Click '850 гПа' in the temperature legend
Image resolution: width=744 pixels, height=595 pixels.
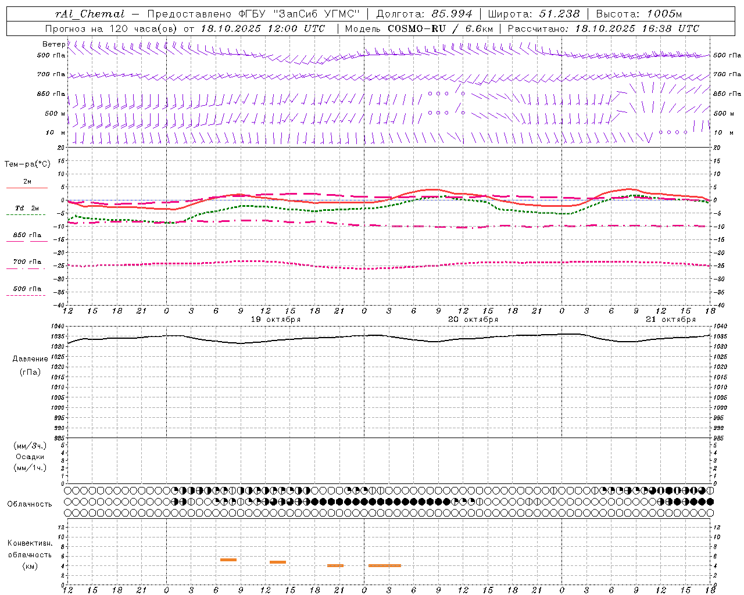pos(27,235)
